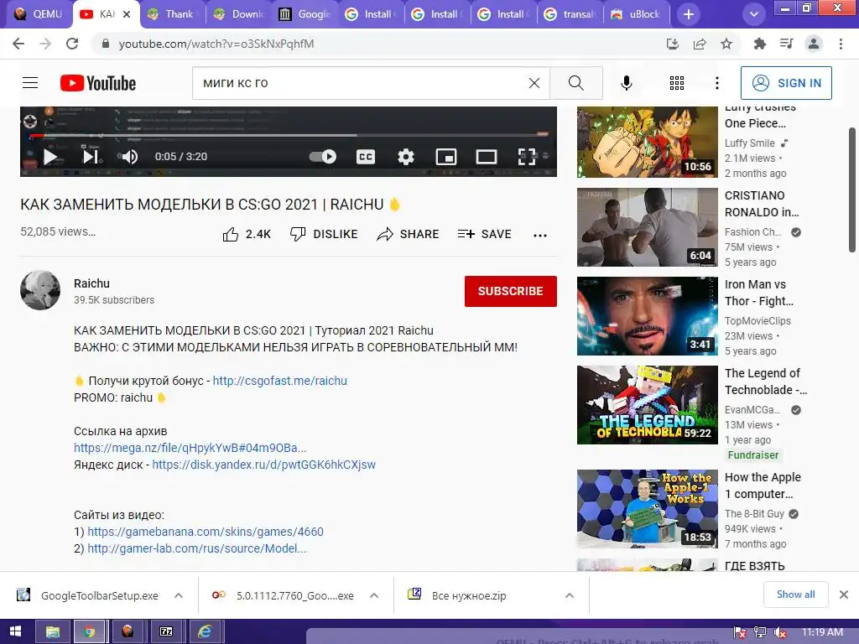This screenshot has height=644, width=859.
Task: Share this video
Action: tap(409, 235)
